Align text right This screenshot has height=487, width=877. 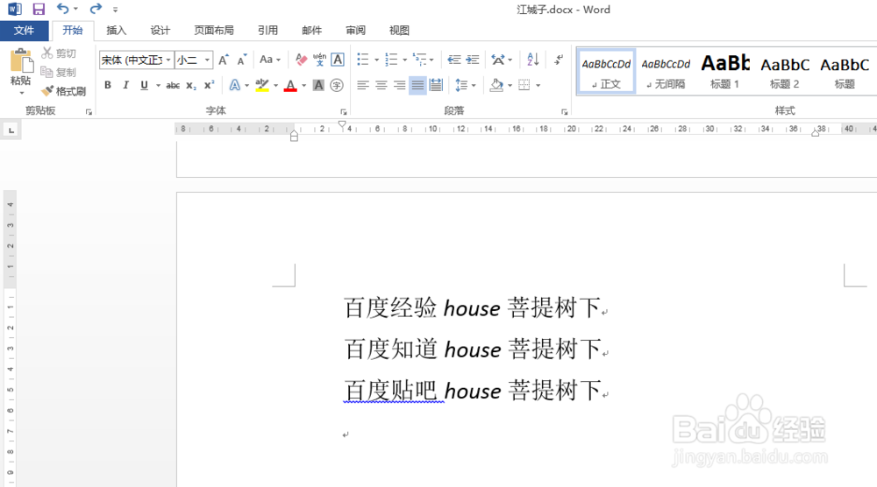coord(399,86)
